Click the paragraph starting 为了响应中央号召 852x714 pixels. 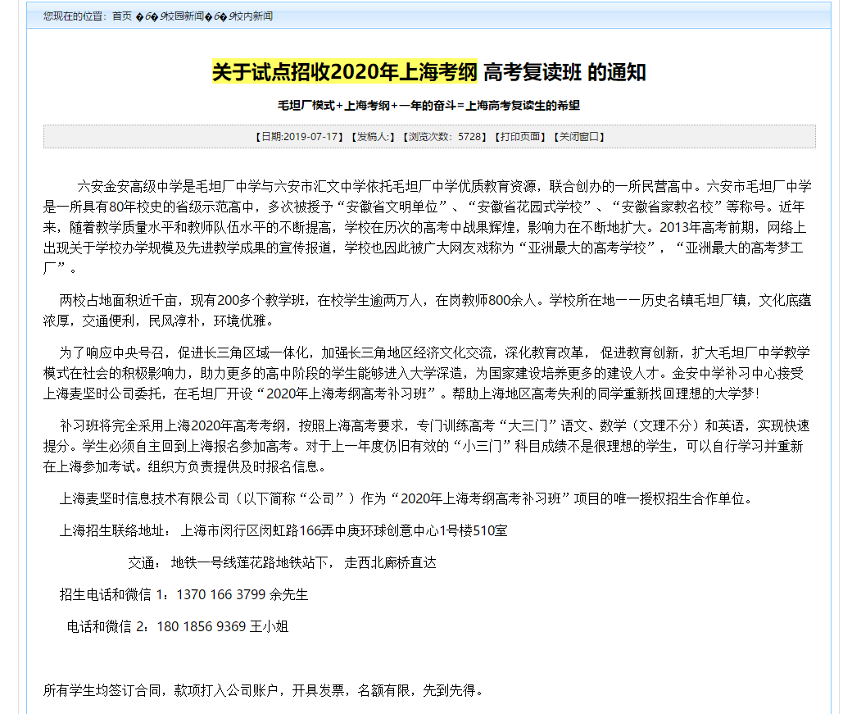(x=426, y=373)
